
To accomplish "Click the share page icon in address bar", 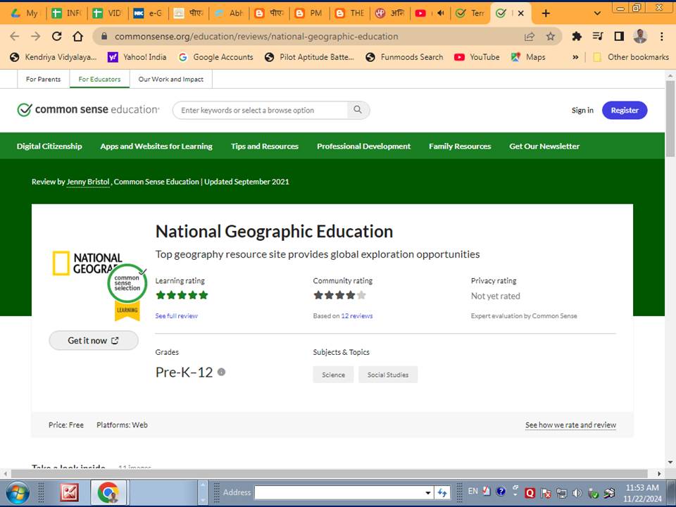I will pos(530,36).
